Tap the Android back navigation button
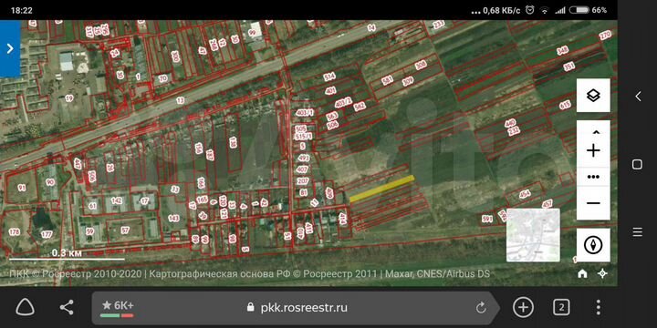The height and width of the screenshot is (328, 657). (x=637, y=97)
